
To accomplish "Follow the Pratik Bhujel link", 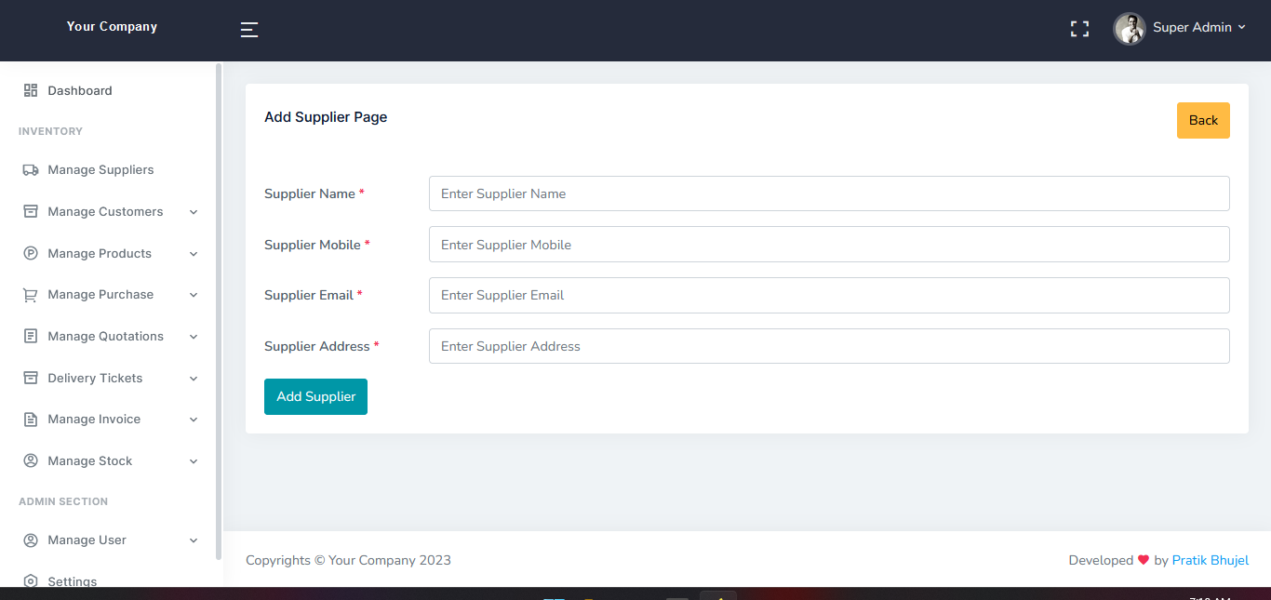I will tap(1211, 560).
